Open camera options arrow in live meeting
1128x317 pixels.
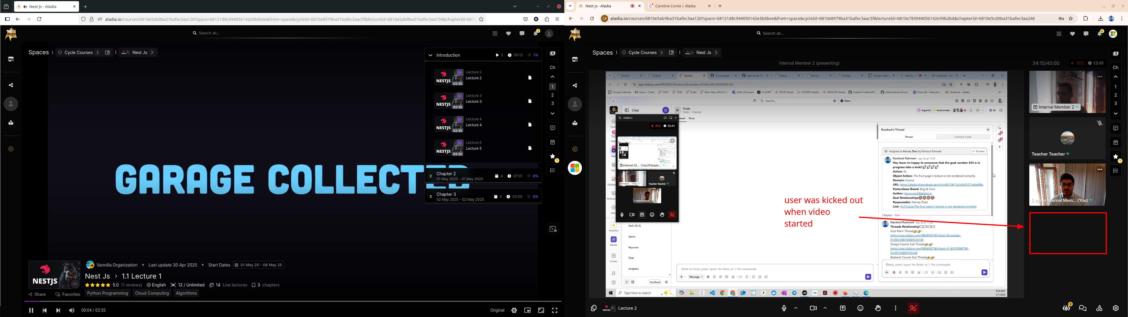tap(825, 308)
